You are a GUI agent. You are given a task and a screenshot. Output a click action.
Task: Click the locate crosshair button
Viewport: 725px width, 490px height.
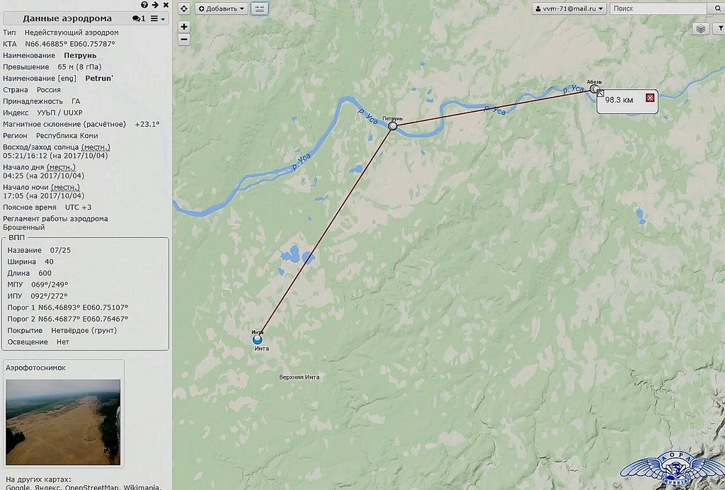(x=184, y=8)
